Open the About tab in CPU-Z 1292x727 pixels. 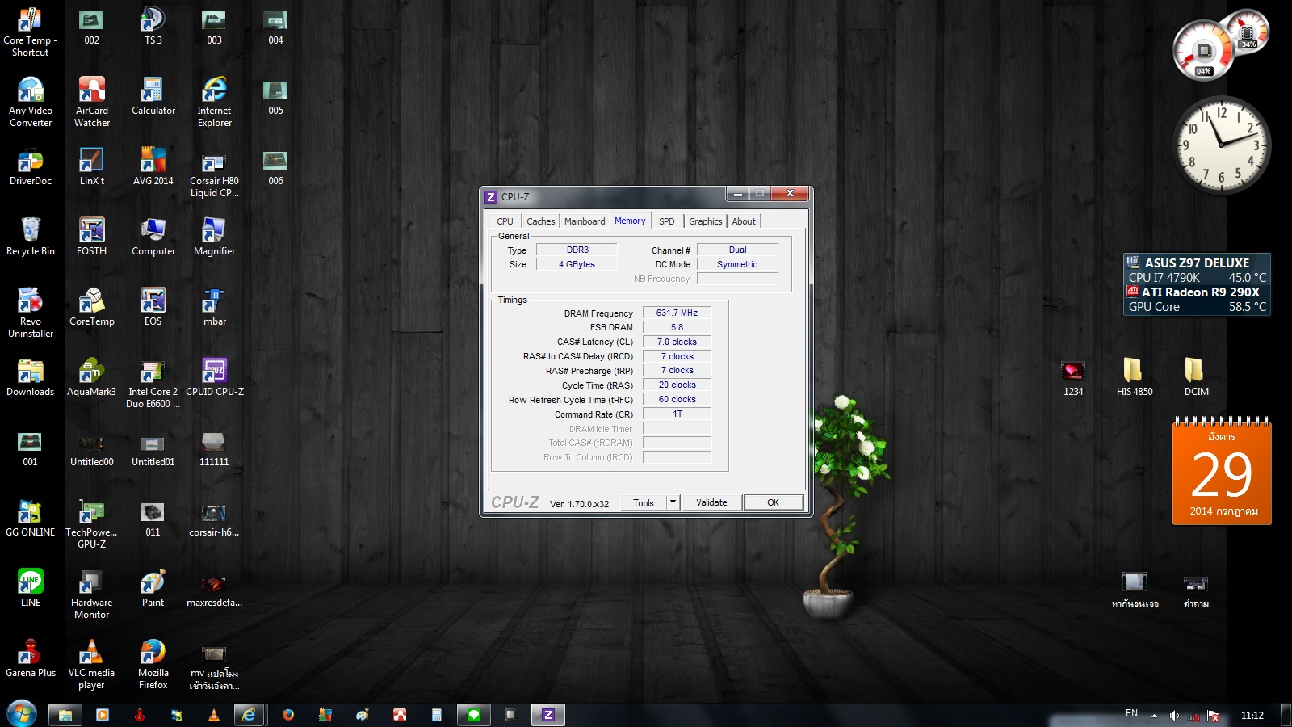[x=744, y=221]
